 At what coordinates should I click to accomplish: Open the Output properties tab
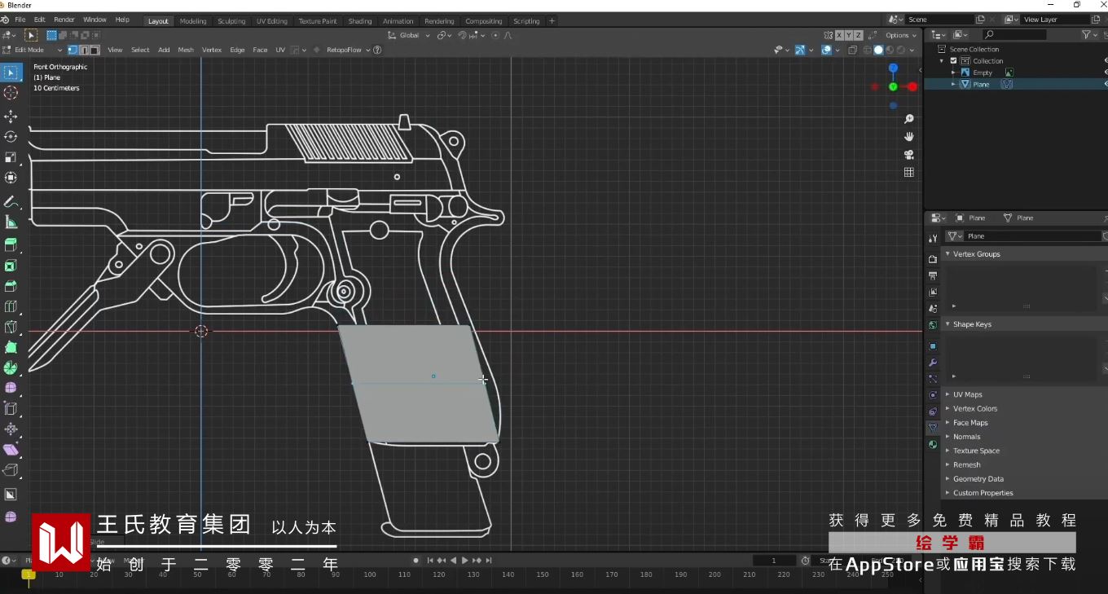933,275
